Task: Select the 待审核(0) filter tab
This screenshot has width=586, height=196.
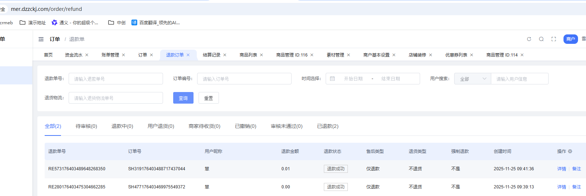Action: pos(86,126)
